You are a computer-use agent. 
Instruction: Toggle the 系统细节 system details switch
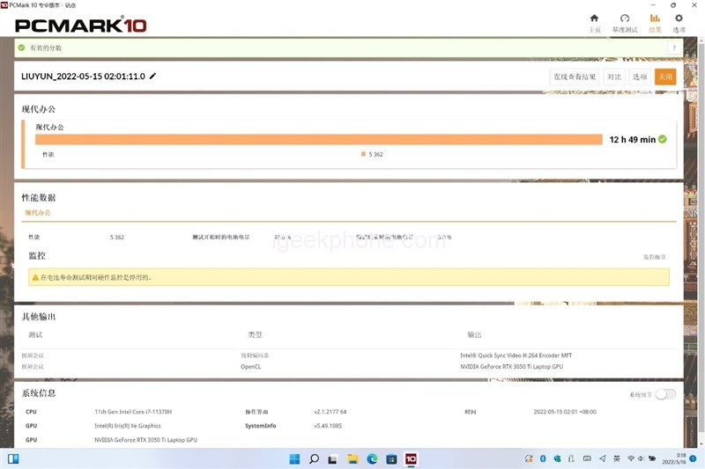coord(665,394)
